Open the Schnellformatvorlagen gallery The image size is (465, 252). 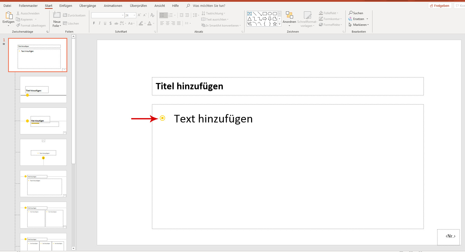pos(307,19)
